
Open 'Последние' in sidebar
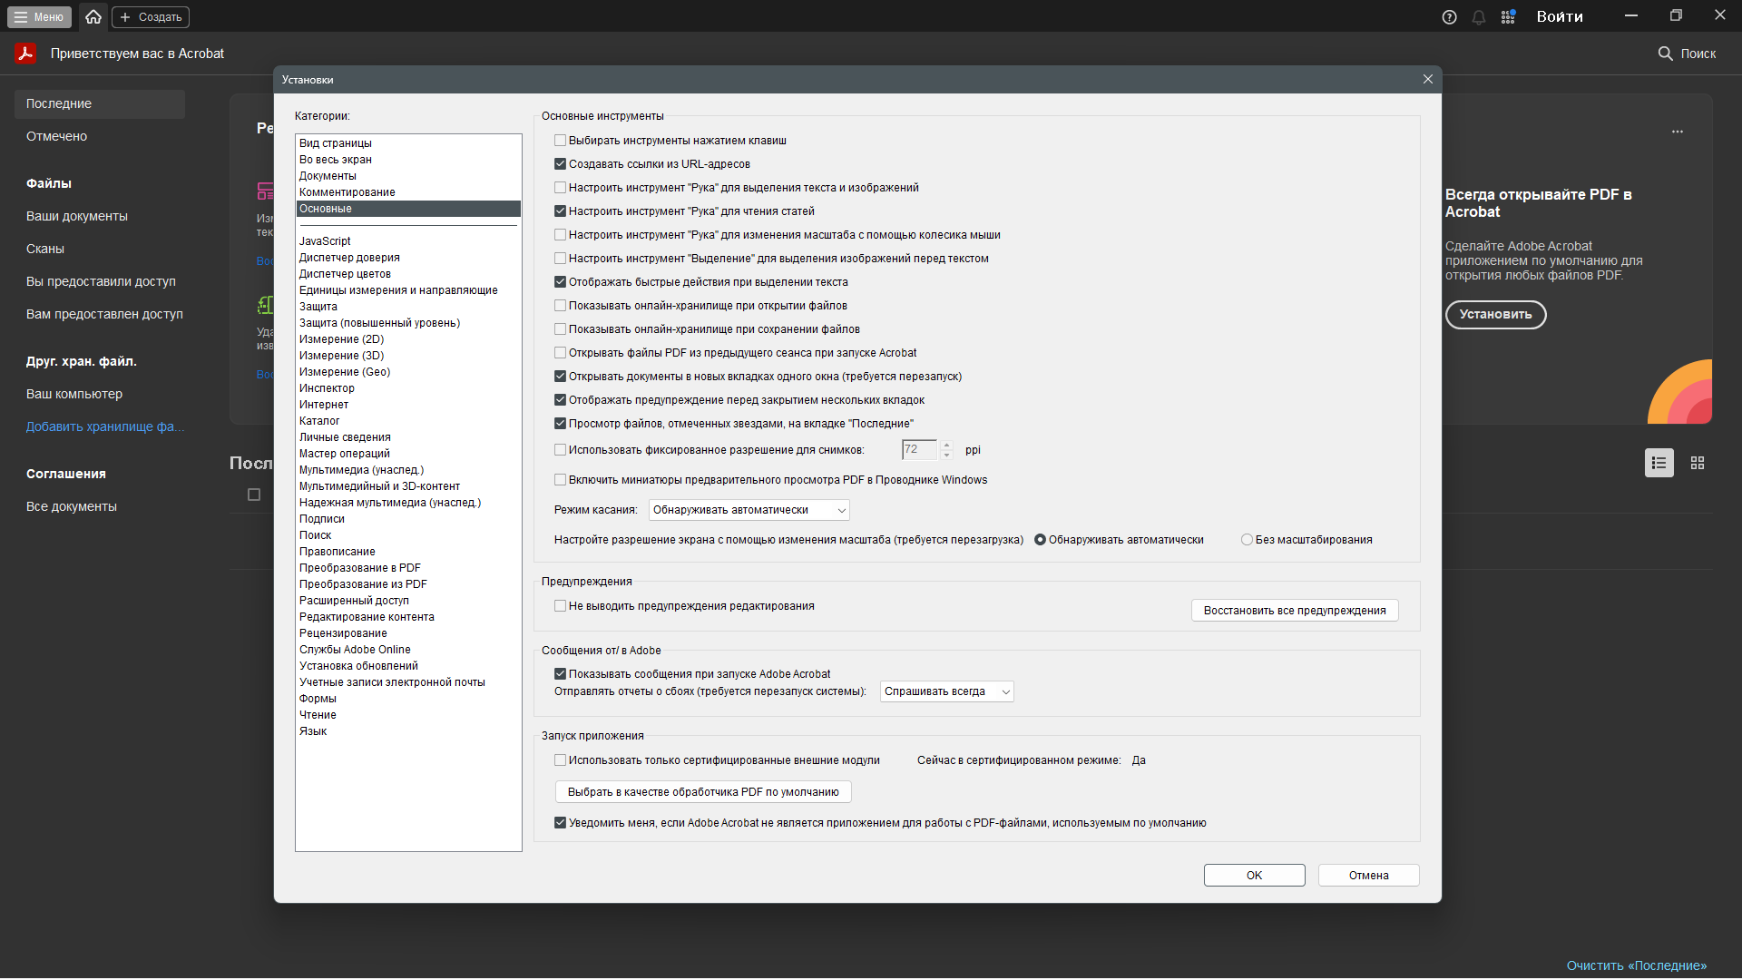100,103
